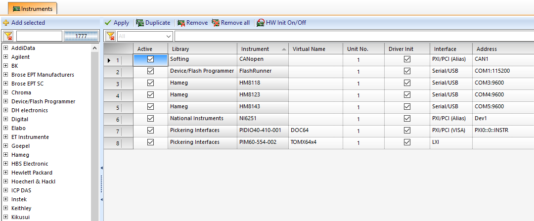Select HBS Electronic tree item

[x=30, y=164]
